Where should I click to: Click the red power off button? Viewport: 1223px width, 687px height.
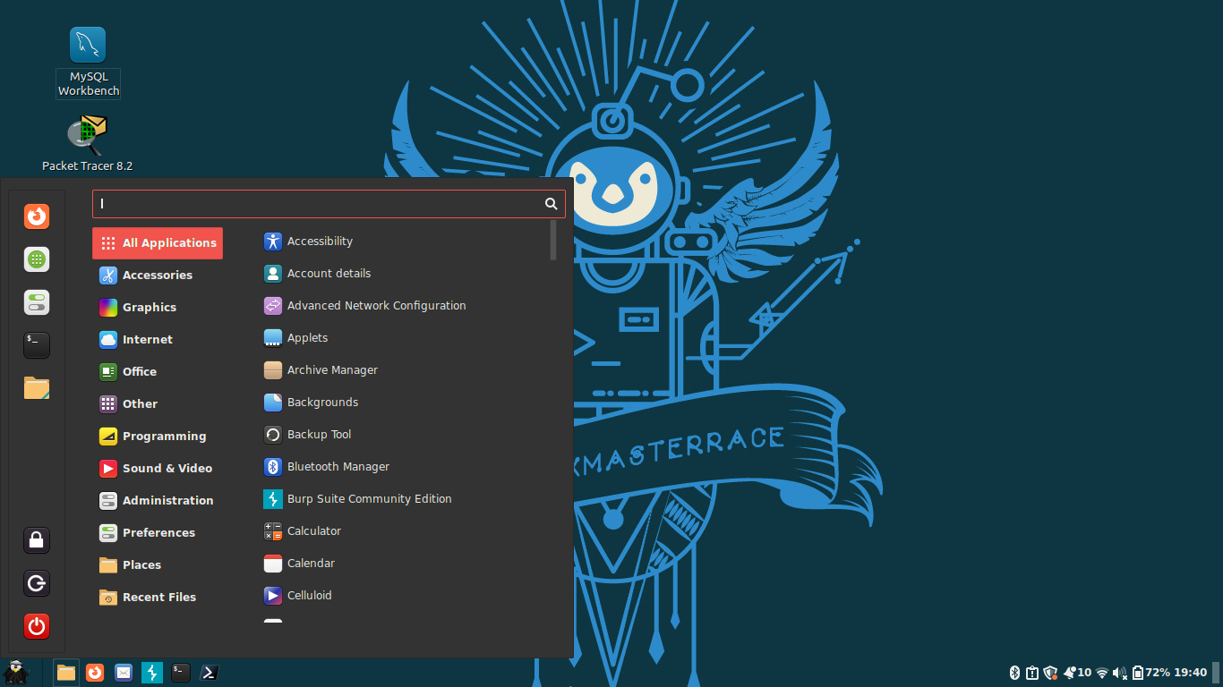click(37, 626)
